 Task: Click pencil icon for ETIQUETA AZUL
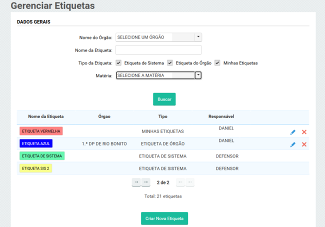pyautogui.click(x=293, y=144)
